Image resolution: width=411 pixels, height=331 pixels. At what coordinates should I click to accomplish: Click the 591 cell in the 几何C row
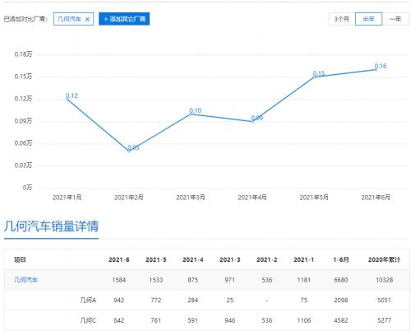coord(193,320)
